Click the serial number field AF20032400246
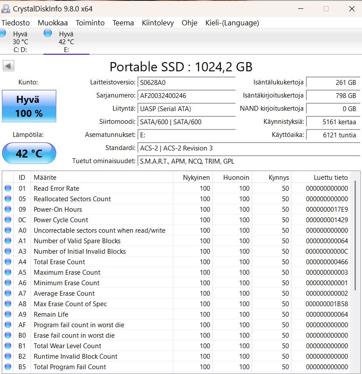 [x=186, y=96]
